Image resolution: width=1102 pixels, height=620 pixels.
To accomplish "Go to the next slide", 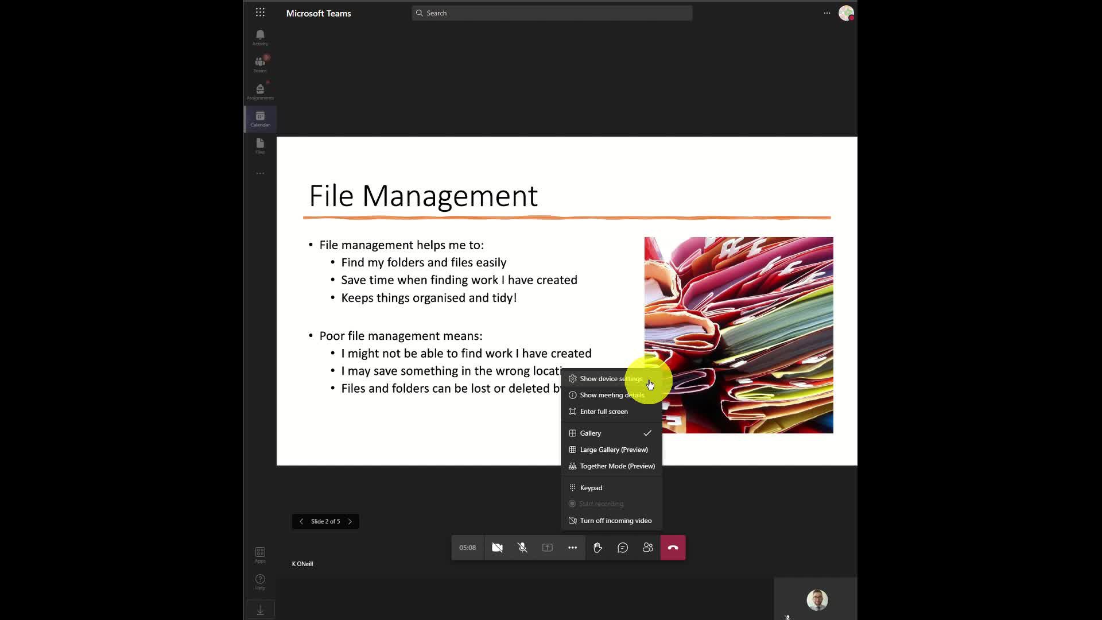I will pos(350,521).
